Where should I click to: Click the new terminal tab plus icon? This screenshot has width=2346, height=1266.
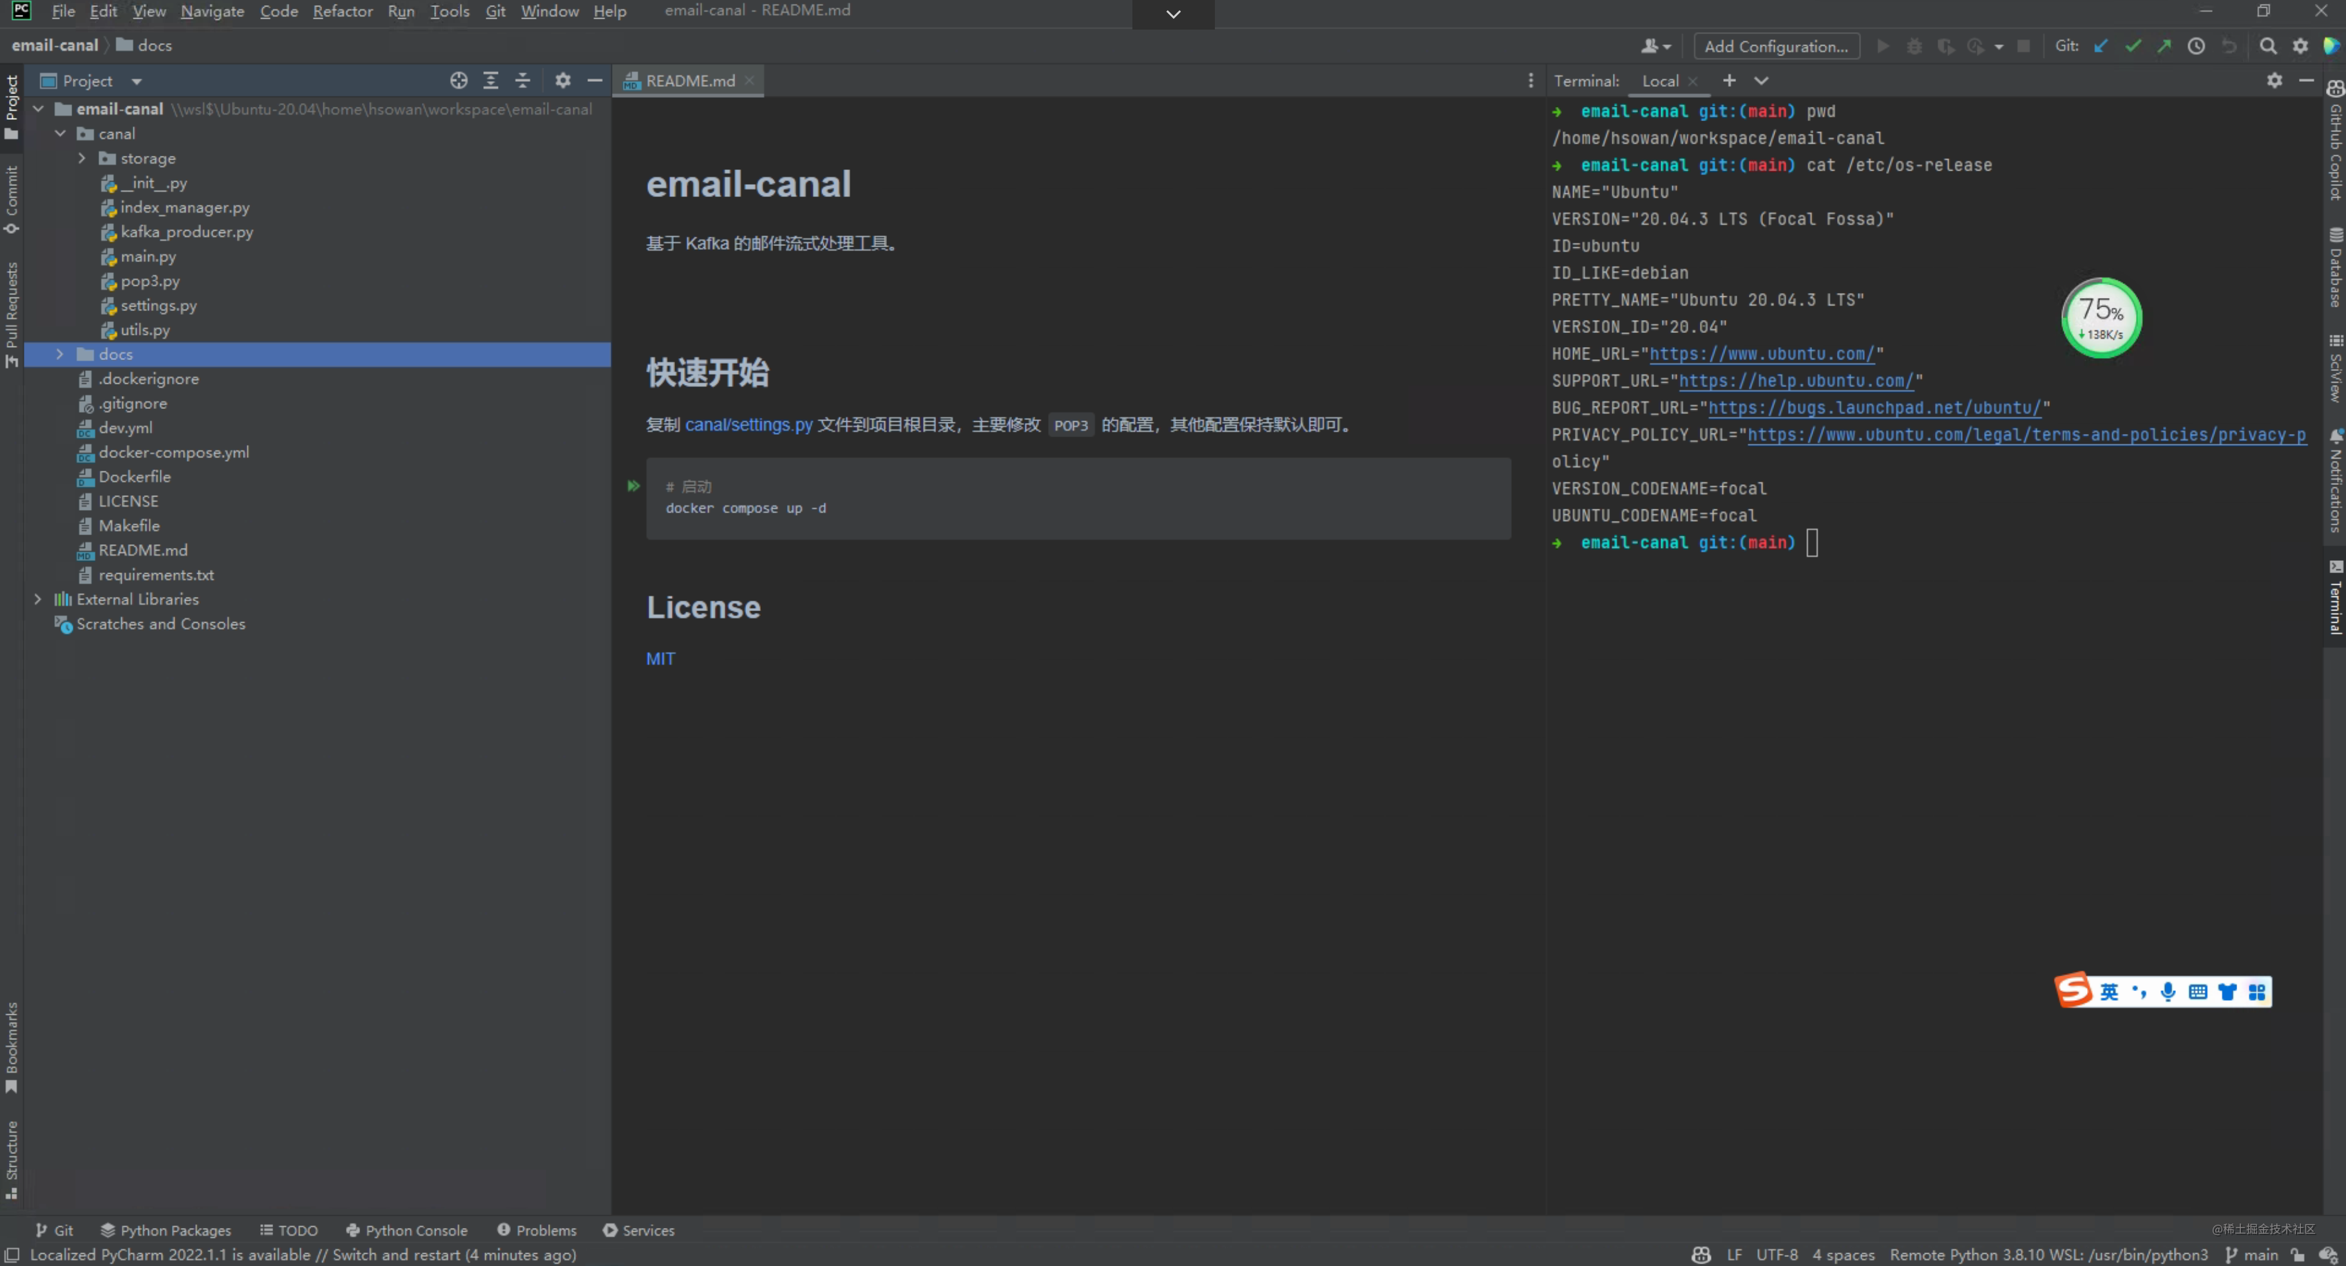[1730, 81]
